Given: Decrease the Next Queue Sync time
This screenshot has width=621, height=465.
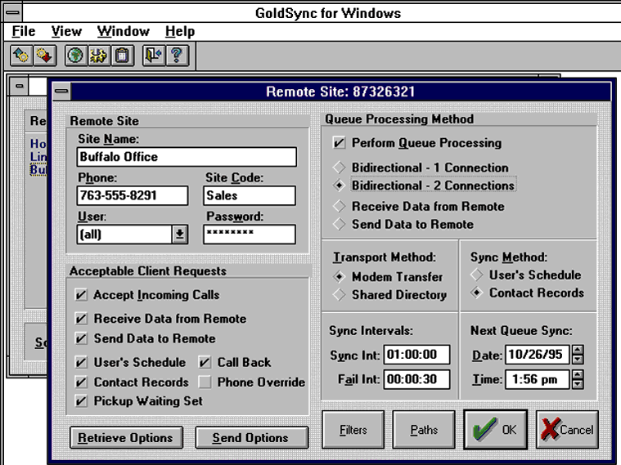Looking at the screenshot, I should pos(578,384).
